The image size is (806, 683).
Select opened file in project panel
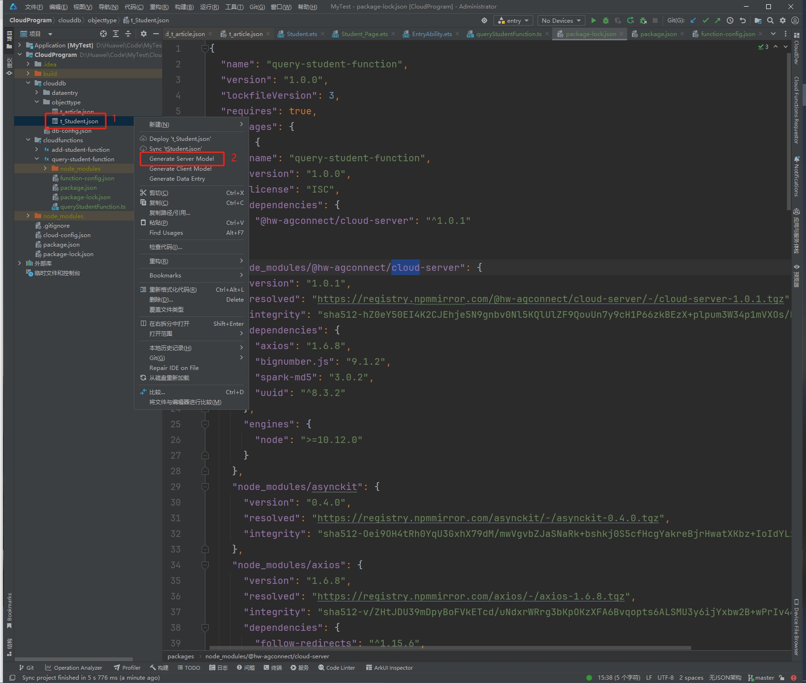(x=103, y=34)
